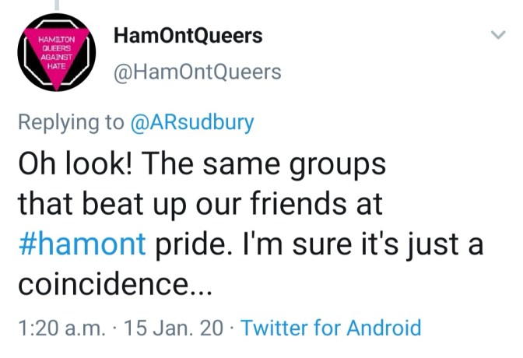Click the black circle edge of the avatar
The image size is (523, 358).
(23, 54)
